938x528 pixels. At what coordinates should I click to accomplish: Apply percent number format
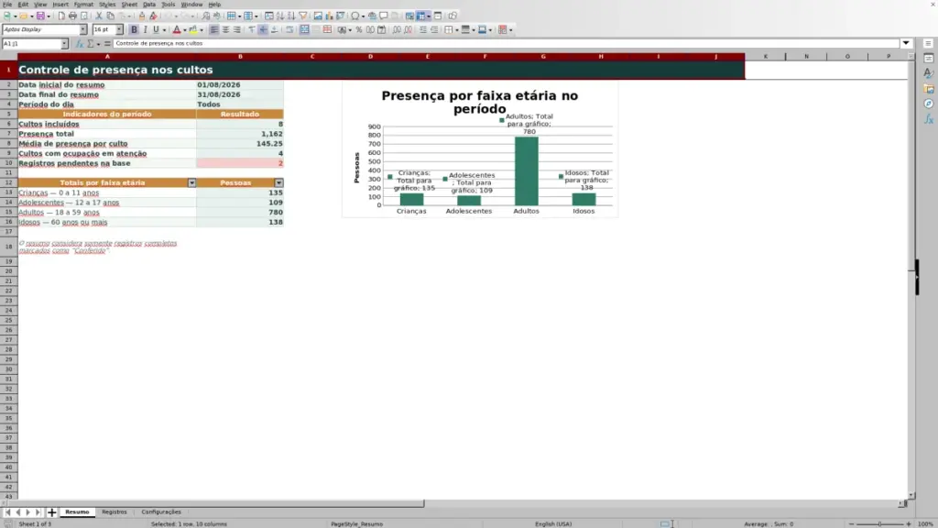(359, 29)
